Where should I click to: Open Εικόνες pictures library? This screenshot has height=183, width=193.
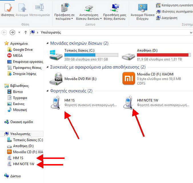tap(16, 104)
